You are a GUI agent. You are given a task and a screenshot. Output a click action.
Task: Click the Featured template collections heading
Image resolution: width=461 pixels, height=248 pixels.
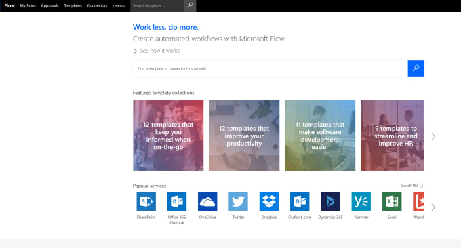click(x=163, y=93)
